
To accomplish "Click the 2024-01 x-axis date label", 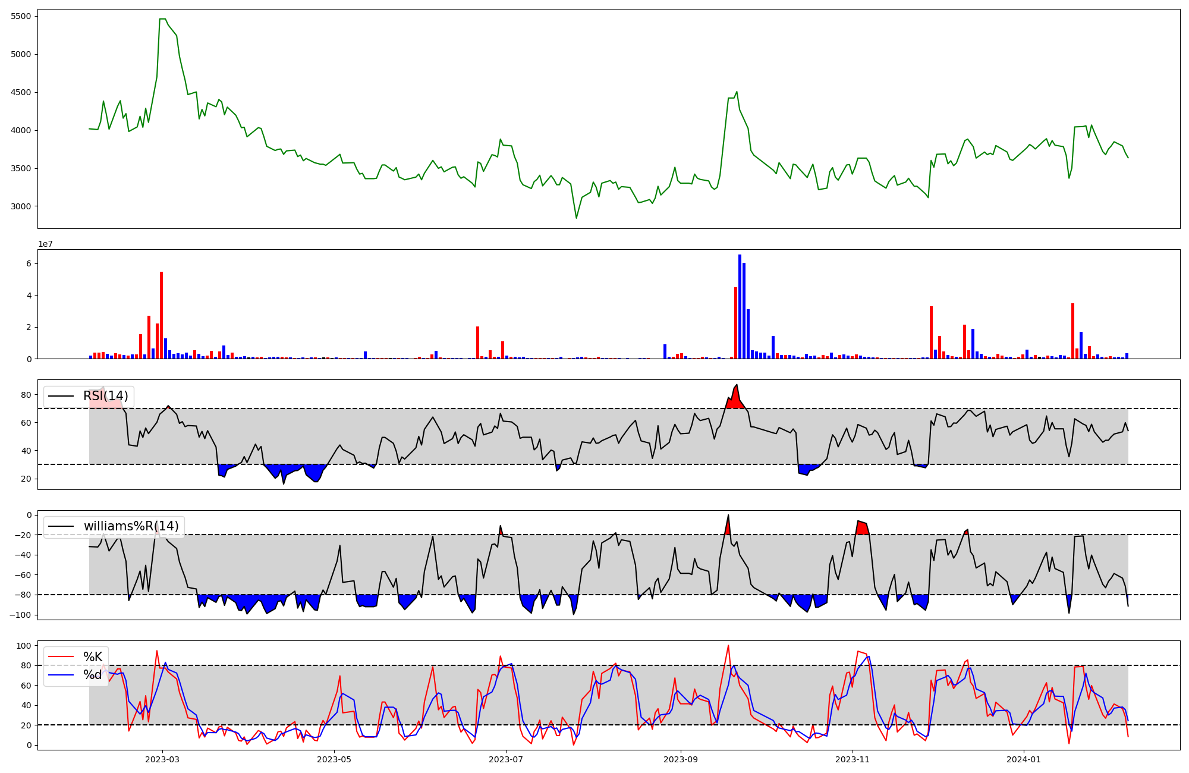I will tap(1024, 759).
